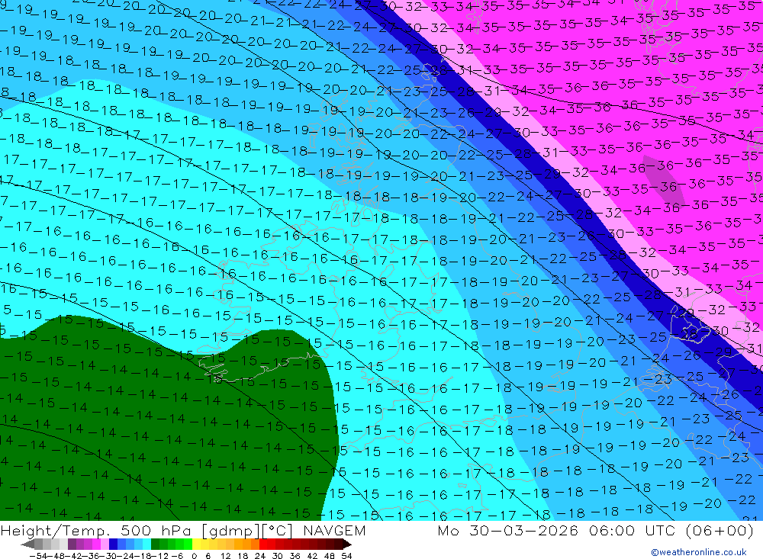763x559 pixels.
Task: Pick the bright red legend swatch
Action: (263, 545)
